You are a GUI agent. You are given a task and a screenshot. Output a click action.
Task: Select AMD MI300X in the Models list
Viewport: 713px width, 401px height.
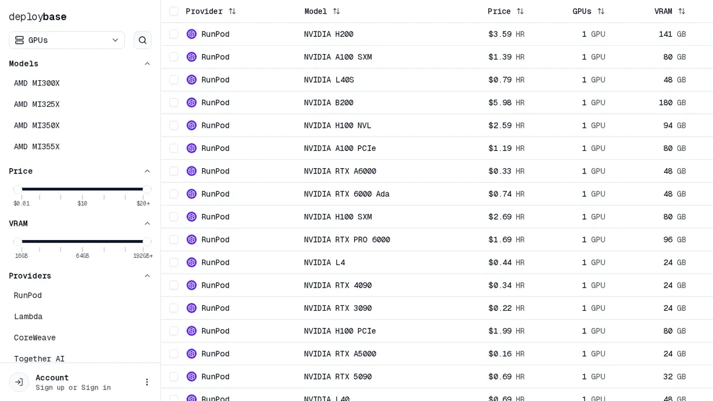[x=37, y=83]
